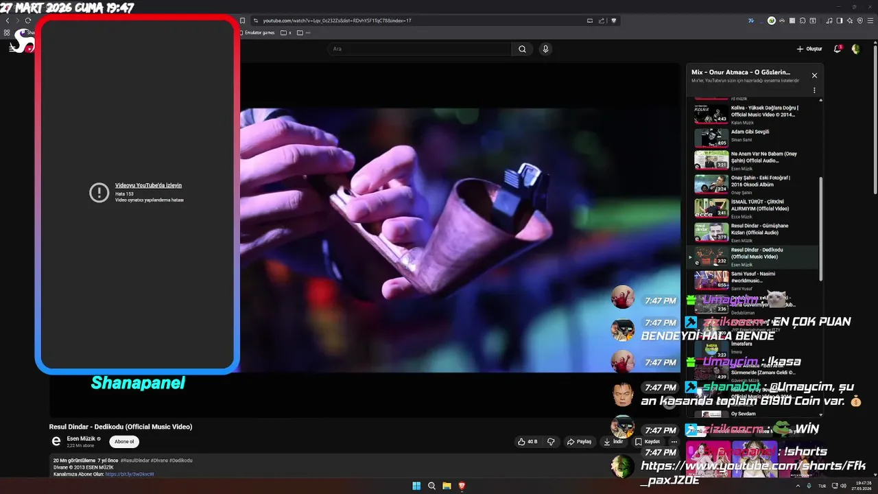This screenshot has height=494, width=878.
Task: Open the Windows Start button
Action: click(x=416, y=486)
